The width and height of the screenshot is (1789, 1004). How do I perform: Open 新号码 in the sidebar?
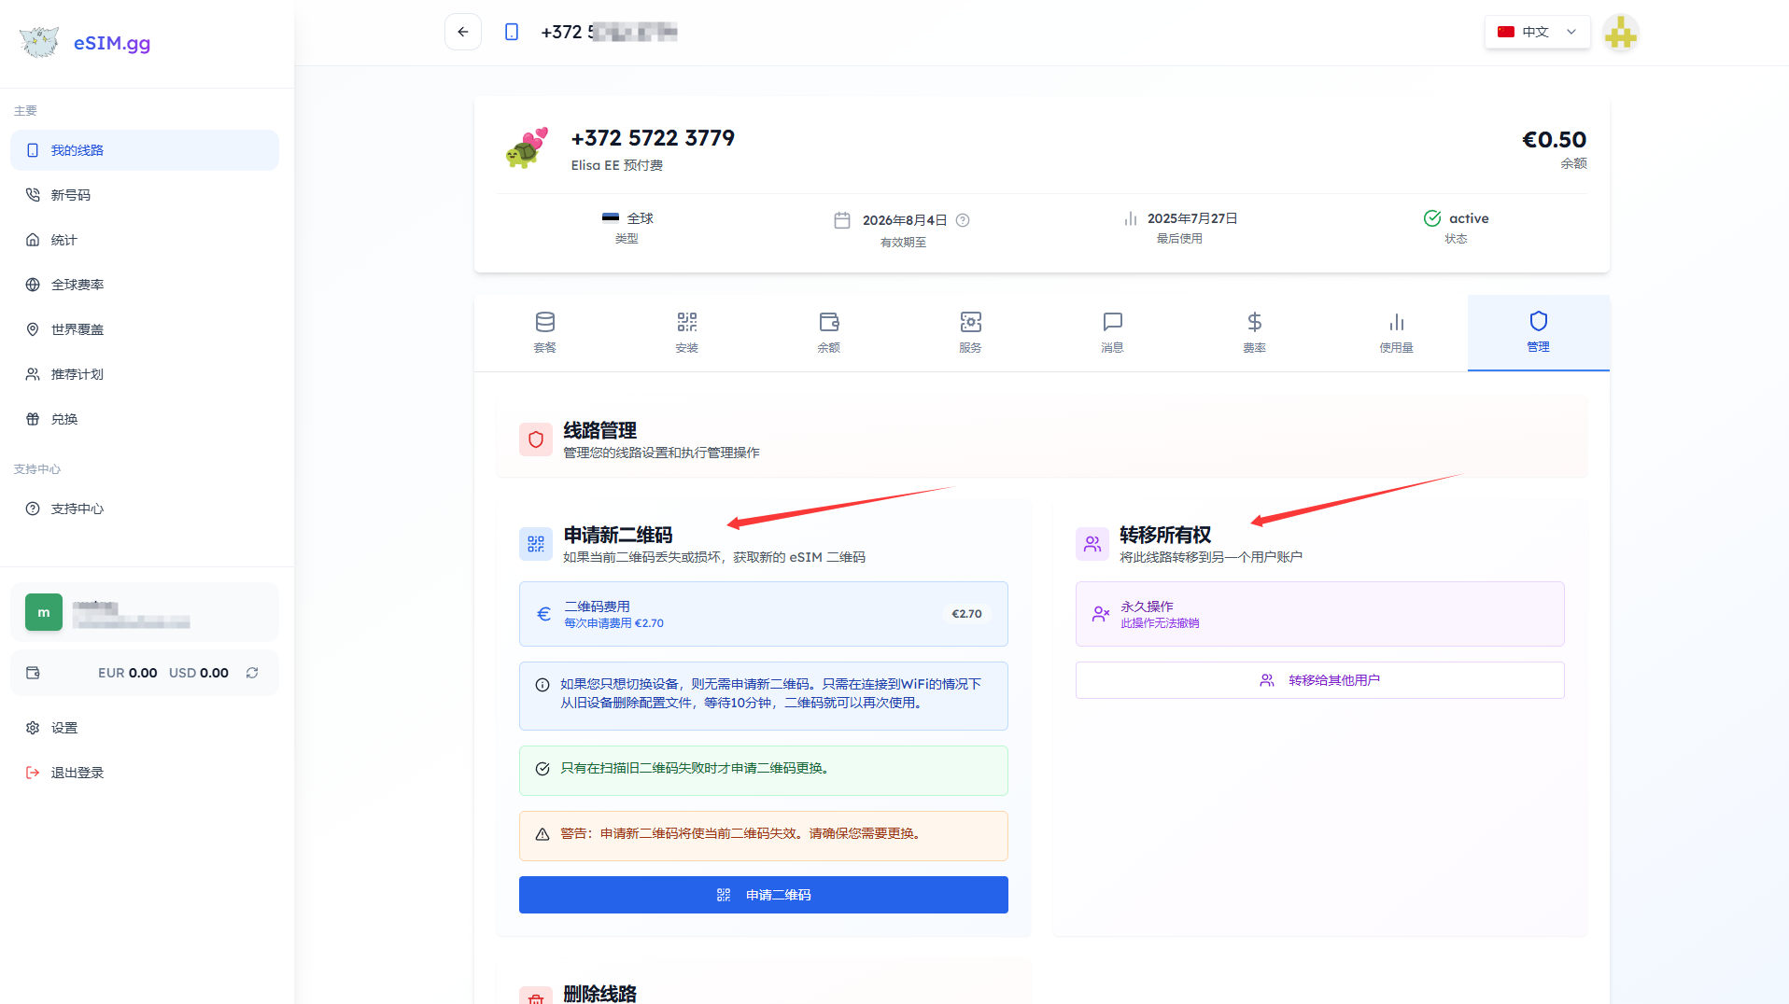point(71,195)
